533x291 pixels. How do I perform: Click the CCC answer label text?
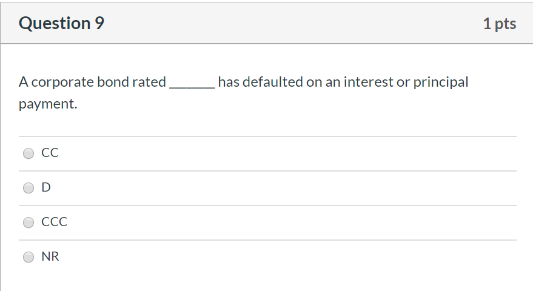54,222
